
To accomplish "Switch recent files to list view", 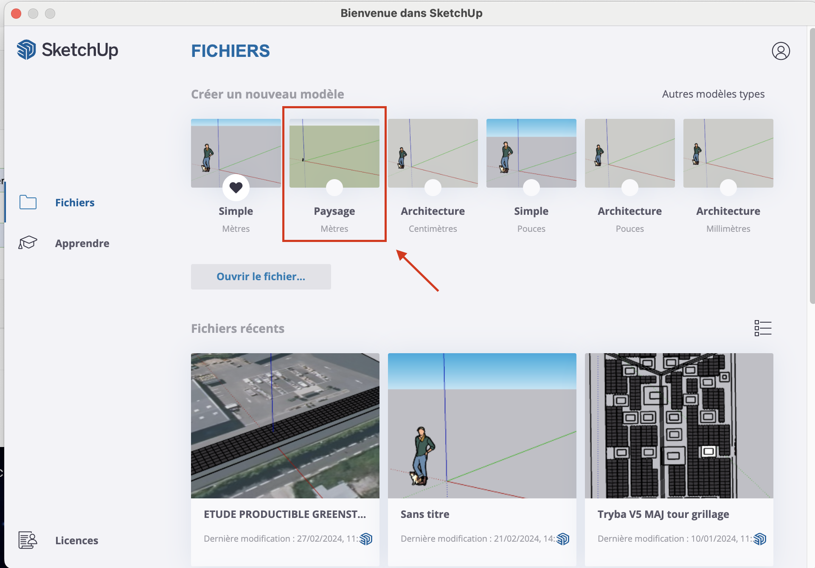I will point(763,328).
